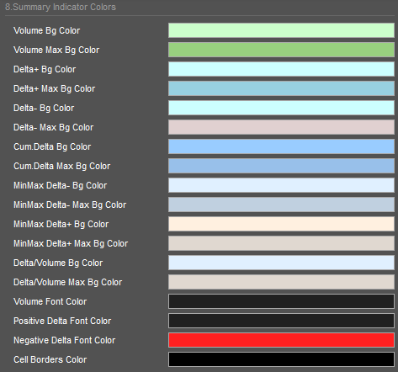This screenshot has width=398, height=372.
Task: Choose the MinMax Delta+ Max Bg Color swatch
Action: click(281, 243)
